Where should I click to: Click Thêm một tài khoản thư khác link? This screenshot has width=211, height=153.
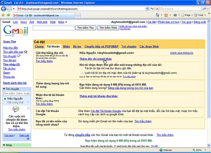tap(98, 96)
